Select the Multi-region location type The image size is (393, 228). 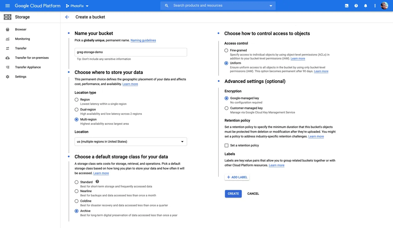[x=77, y=119]
